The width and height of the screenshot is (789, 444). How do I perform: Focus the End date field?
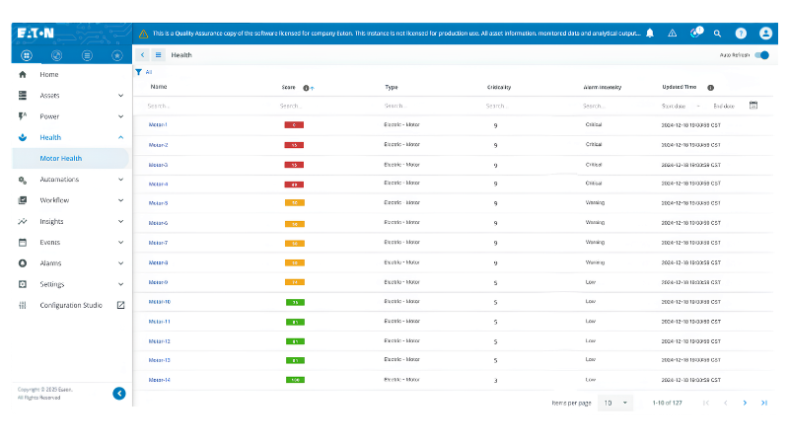pos(724,107)
